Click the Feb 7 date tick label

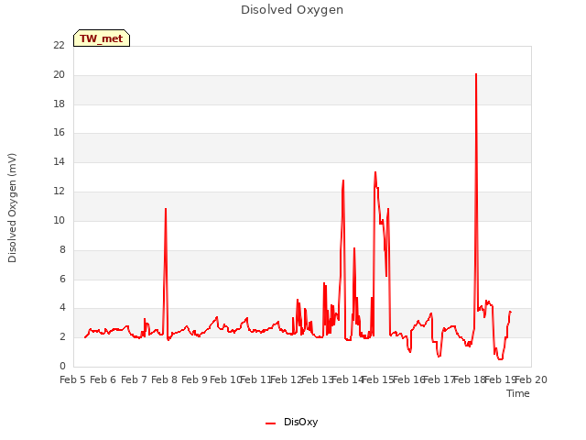pyautogui.click(x=134, y=379)
